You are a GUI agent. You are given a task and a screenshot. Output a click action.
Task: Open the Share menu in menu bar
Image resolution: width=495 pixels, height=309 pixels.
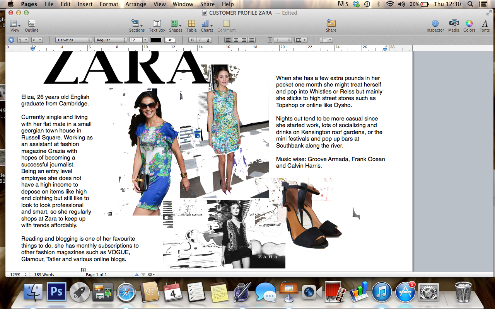pyautogui.click(x=207, y=4)
